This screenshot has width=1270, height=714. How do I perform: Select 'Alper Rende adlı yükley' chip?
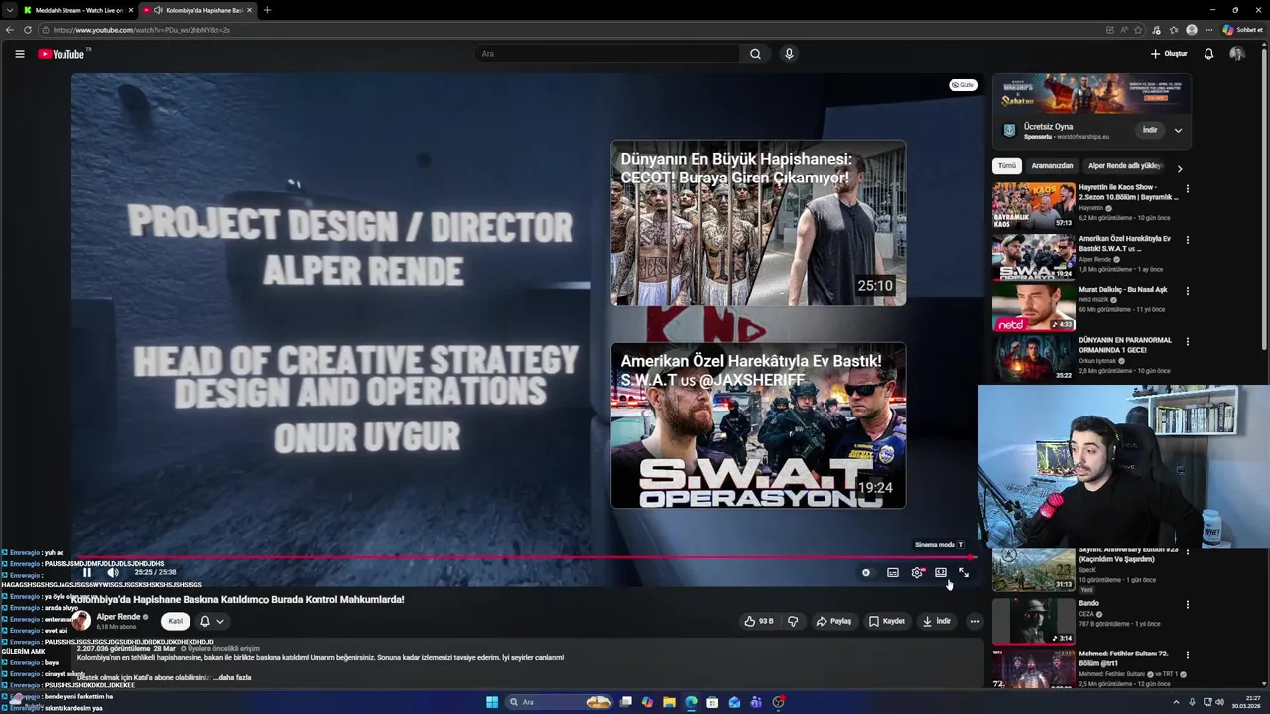[1125, 166]
